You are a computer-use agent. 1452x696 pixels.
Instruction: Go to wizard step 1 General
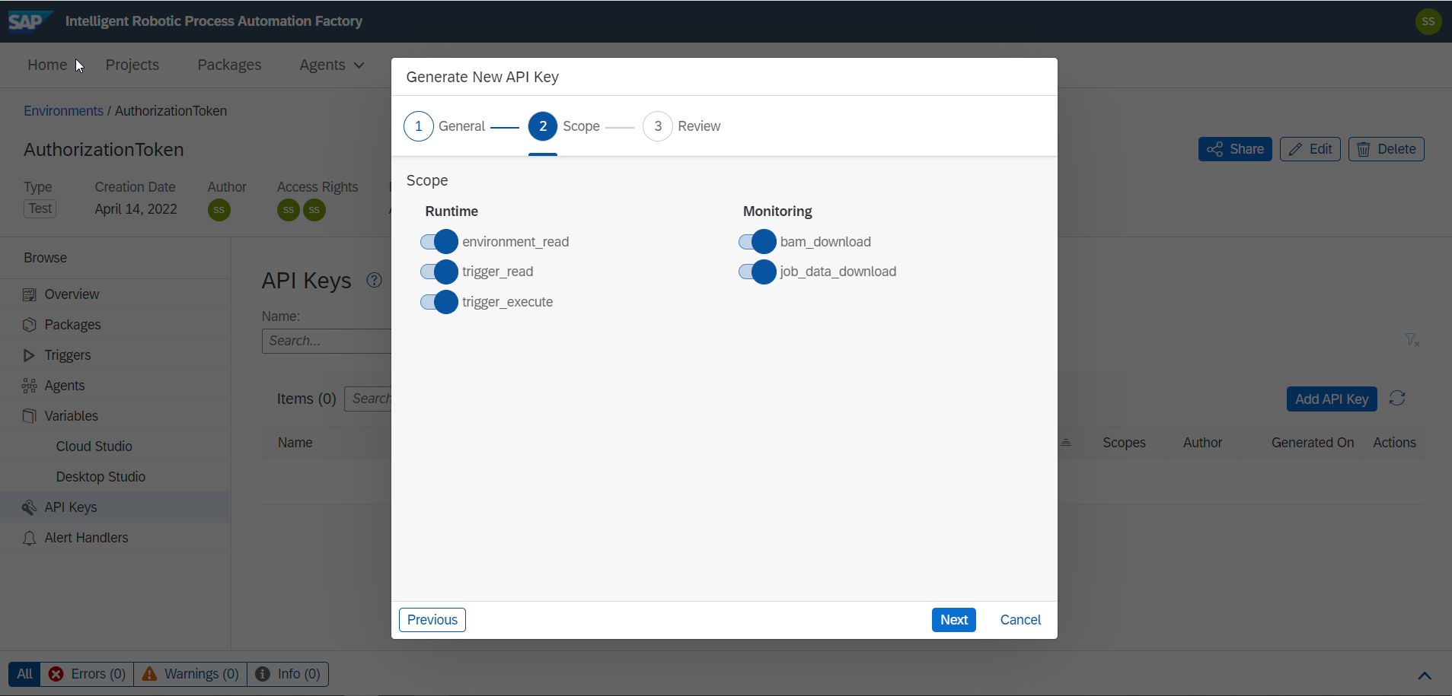coord(445,126)
